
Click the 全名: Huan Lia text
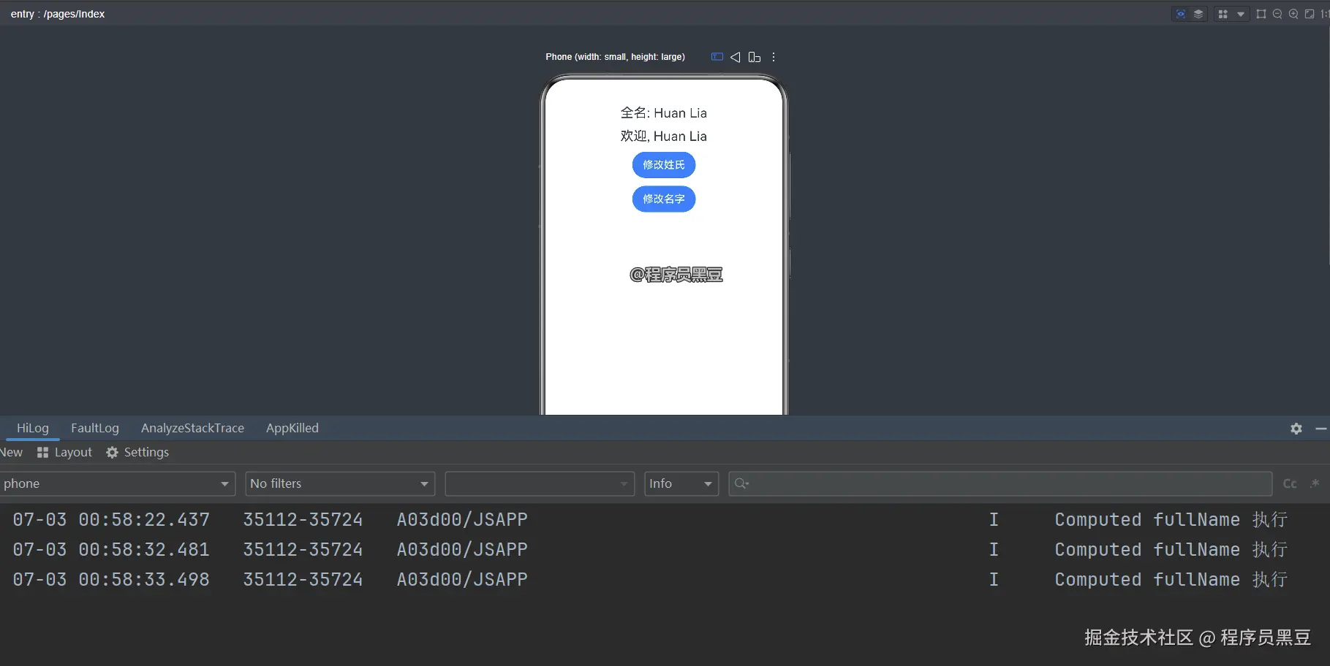click(664, 112)
